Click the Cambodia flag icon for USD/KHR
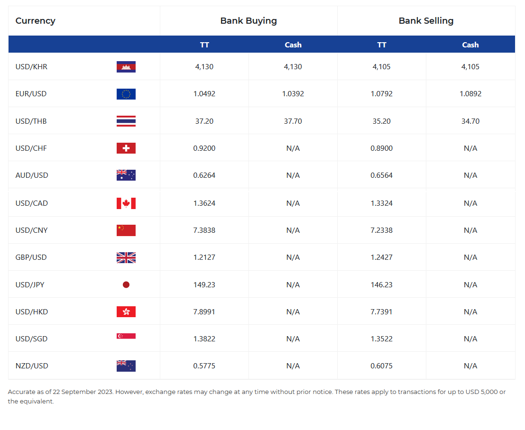The height and width of the screenshot is (430, 525). [x=126, y=67]
